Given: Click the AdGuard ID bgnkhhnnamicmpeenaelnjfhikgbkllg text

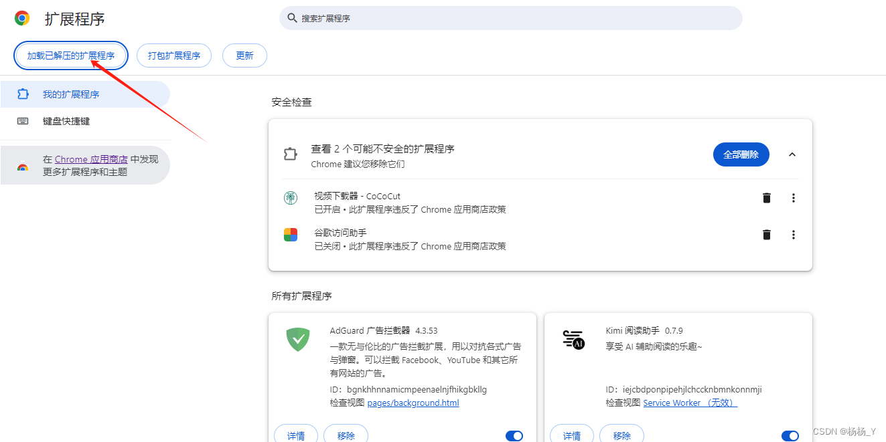Looking at the screenshot, I should pos(409,389).
